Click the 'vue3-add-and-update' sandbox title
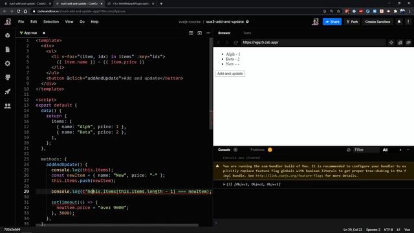Image resolution: width=414 pixels, height=233 pixels. coord(224,21)
